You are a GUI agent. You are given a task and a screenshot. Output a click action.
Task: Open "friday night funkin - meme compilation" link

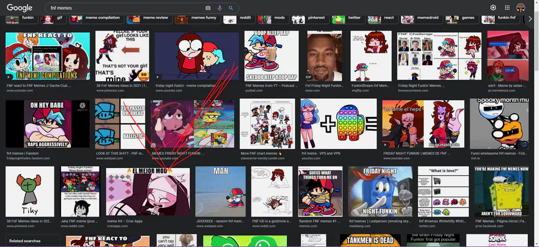coord(186,86)
